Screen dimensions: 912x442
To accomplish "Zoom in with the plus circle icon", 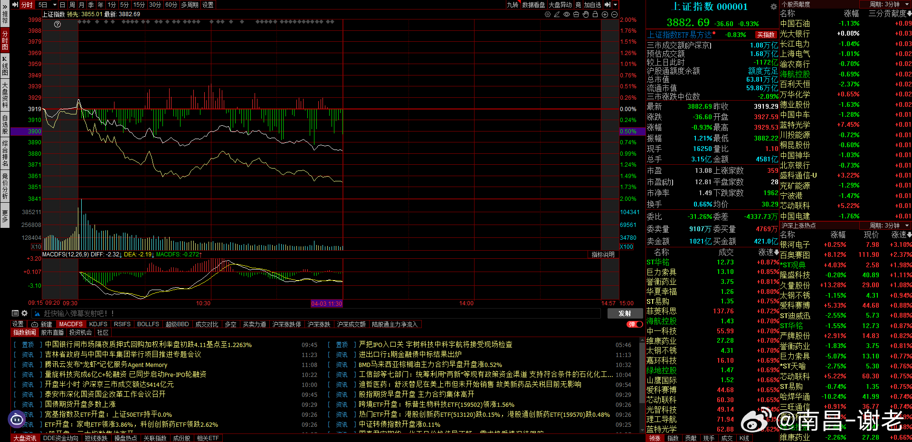I will (x=605, y=14).
